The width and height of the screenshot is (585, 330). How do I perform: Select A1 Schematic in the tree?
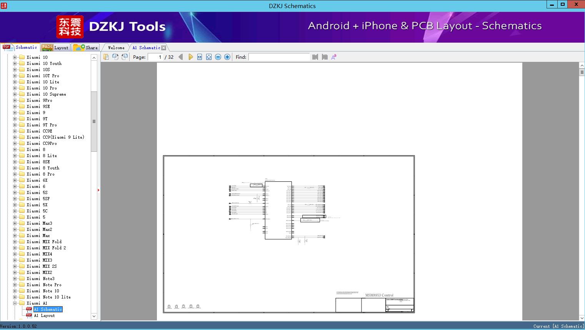tap(48, 309)
